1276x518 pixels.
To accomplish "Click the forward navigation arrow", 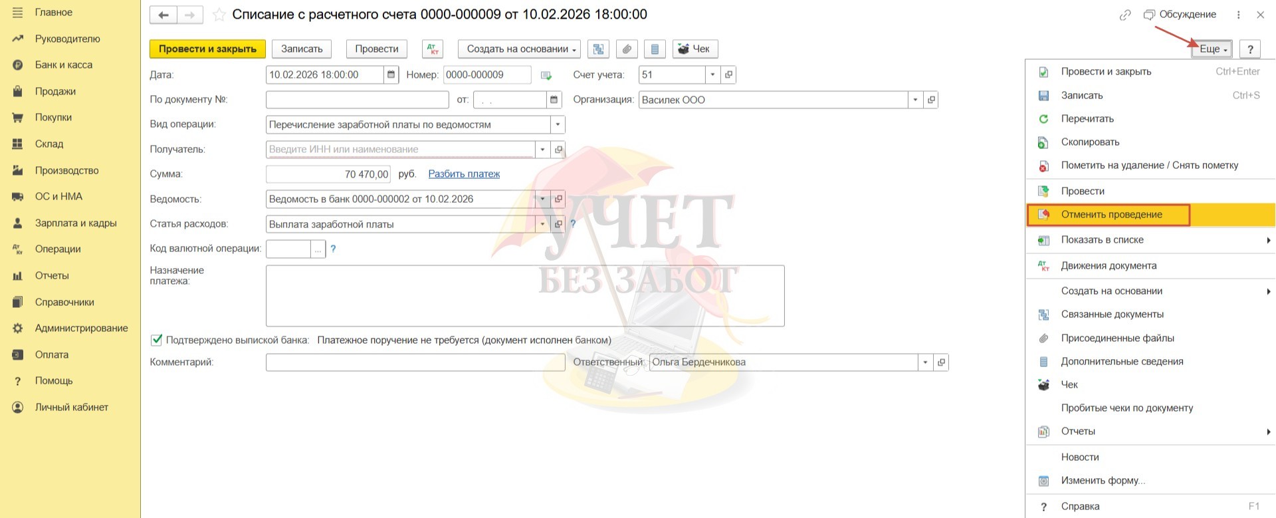I will point(189,15).
